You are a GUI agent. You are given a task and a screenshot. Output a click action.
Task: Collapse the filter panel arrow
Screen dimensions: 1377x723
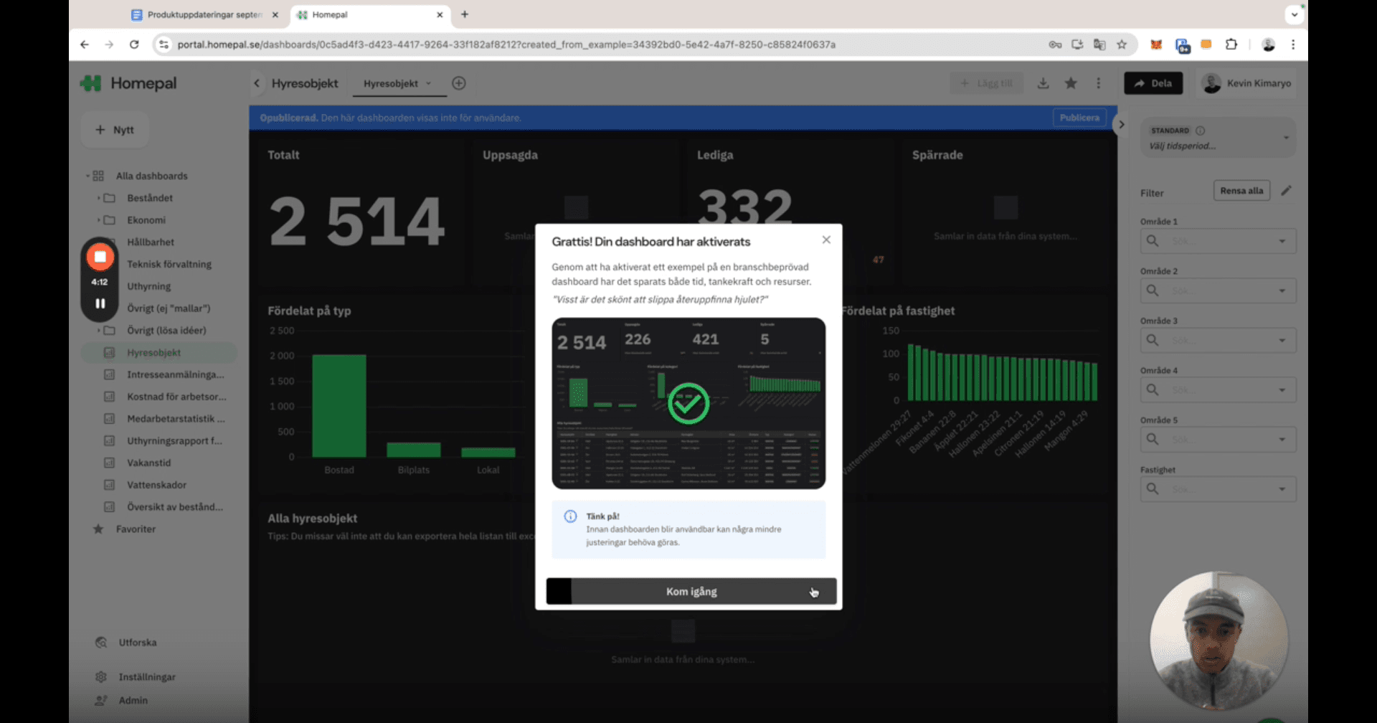(1121, 125)
